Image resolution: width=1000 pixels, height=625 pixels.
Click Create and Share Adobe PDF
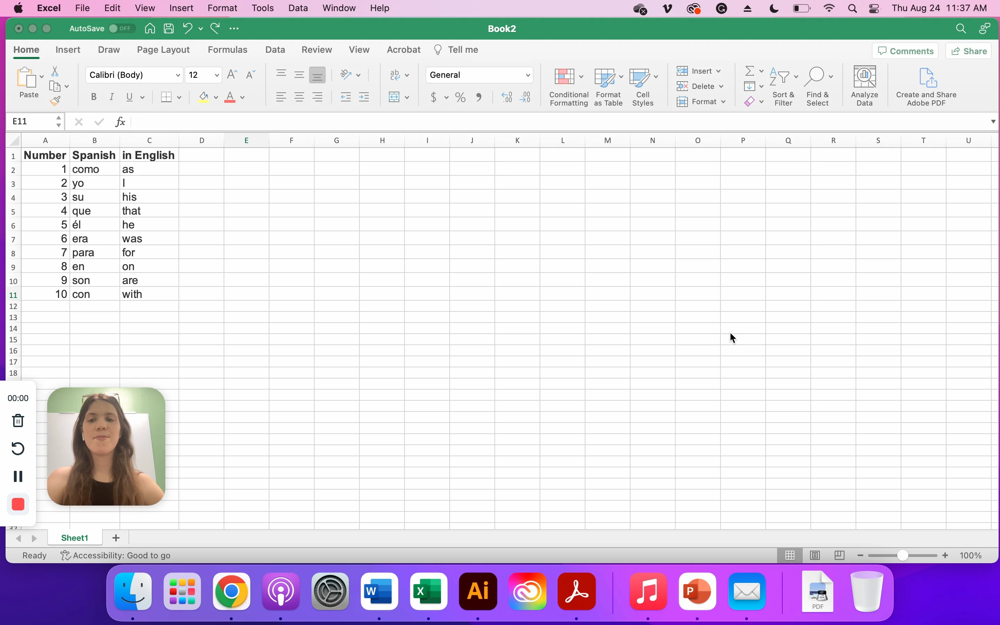click(x=926, y=87)
